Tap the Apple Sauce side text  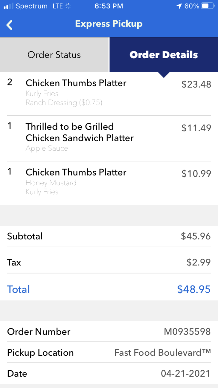[x=47, y=148]
